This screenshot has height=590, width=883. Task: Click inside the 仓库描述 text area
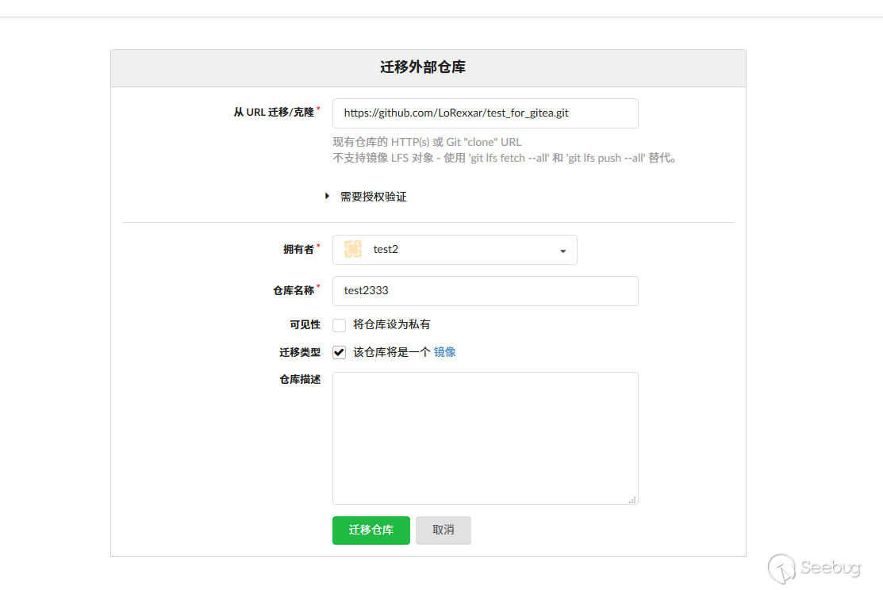coord(485,438)
